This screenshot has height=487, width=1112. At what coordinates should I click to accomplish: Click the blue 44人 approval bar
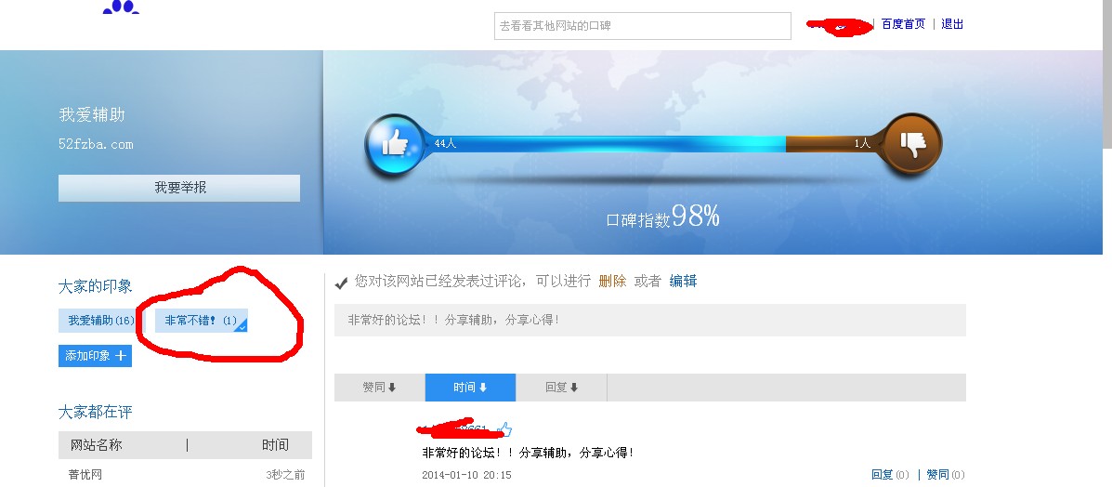[605, 144]
